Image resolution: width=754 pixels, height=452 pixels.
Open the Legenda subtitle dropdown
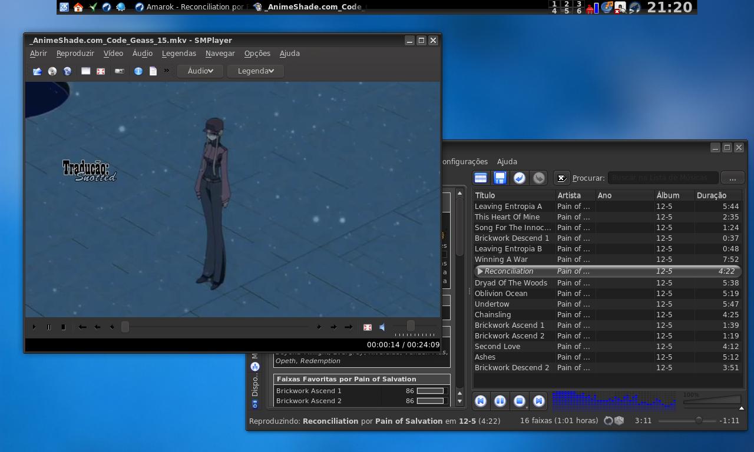point(256,71)
